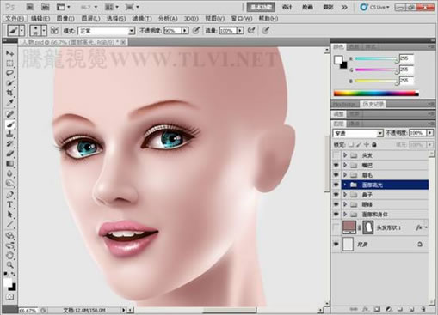
Task: Switch to the 设计 workspace
Action: pyautogui.click(x=287, y=7)
